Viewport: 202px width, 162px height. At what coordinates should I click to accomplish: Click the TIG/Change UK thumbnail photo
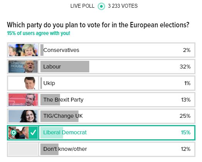tap(23, 116)
